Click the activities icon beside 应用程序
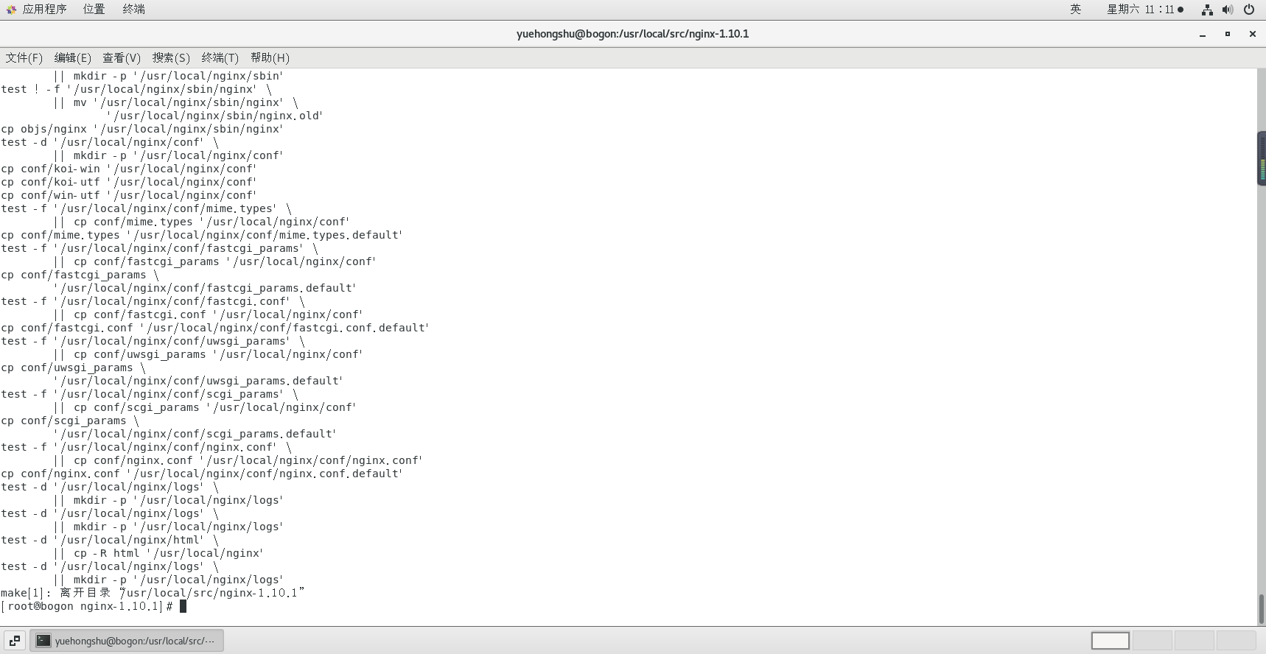 [11, 10]
